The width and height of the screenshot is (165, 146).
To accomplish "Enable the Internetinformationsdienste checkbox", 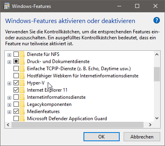I will pos(16,97).
